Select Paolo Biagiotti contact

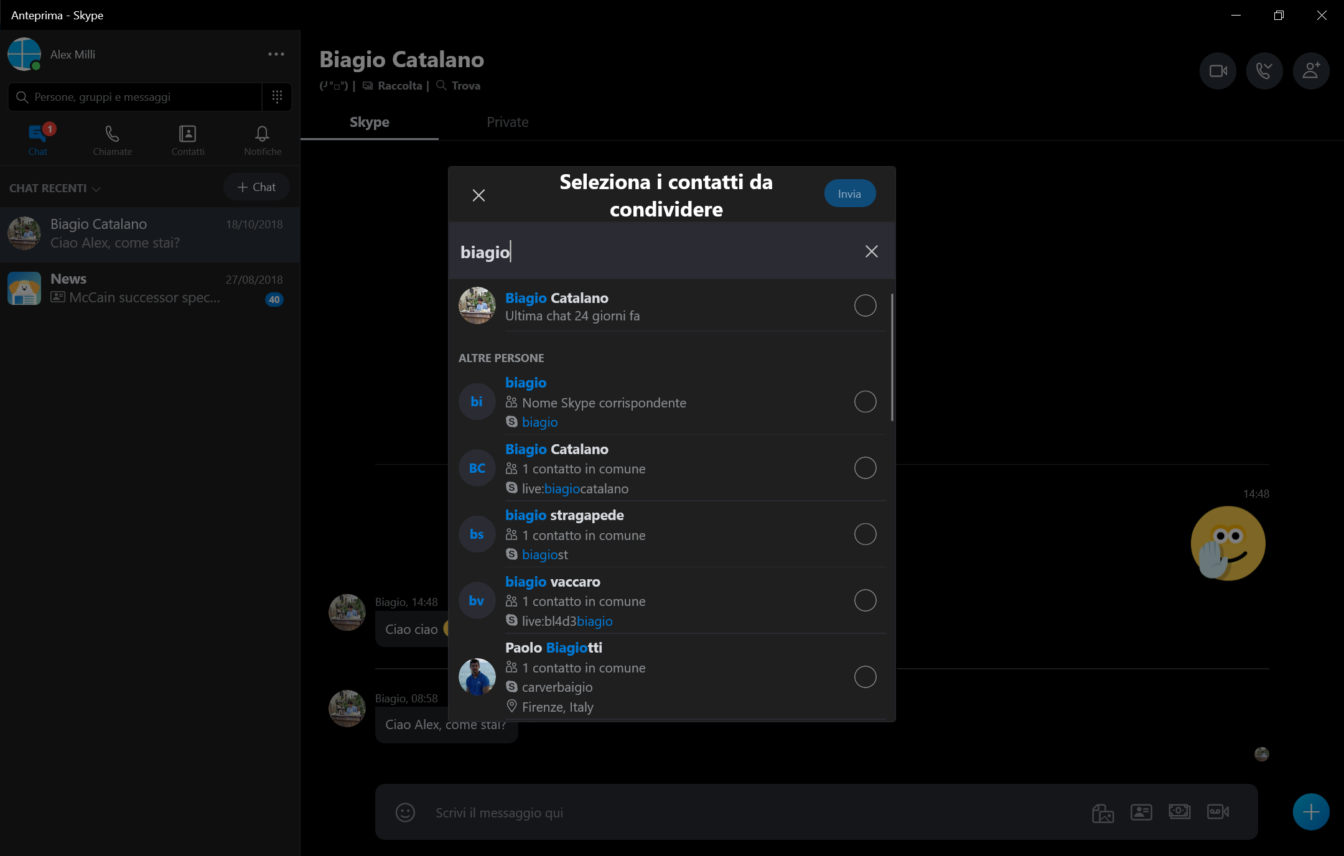tap(865, 677)
